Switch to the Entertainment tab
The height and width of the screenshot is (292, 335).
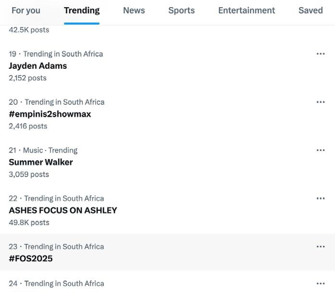(247, 11)
